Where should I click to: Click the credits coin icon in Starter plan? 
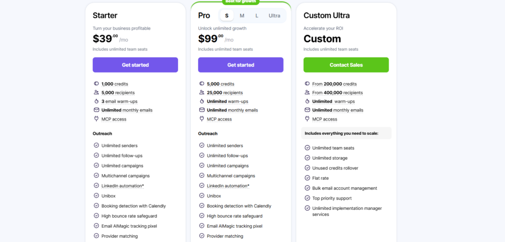tap(96, 83)
